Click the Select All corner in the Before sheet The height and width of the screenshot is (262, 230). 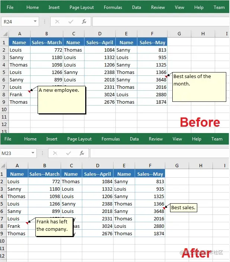5,34
